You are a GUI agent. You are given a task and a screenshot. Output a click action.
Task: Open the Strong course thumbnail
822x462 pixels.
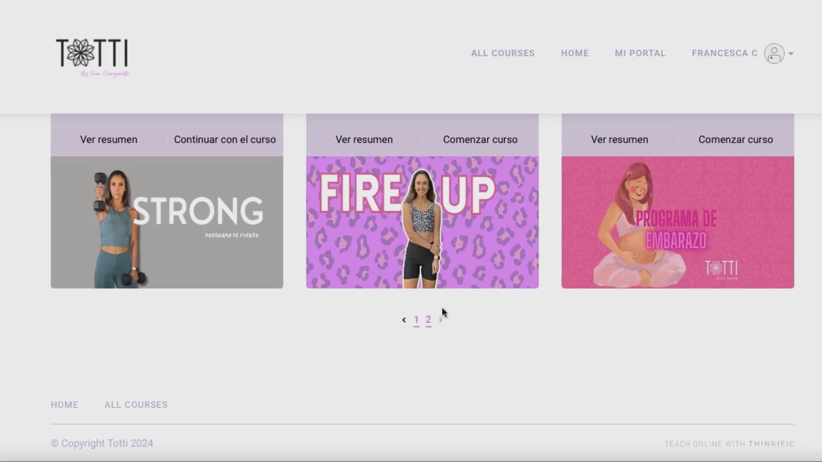(x=167, y=222)
